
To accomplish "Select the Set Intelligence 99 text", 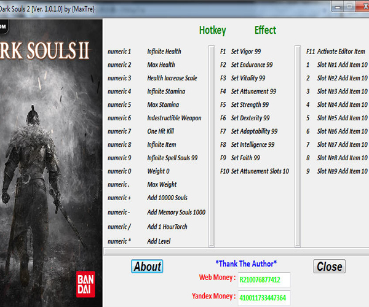I will click(x=253, y=144).
